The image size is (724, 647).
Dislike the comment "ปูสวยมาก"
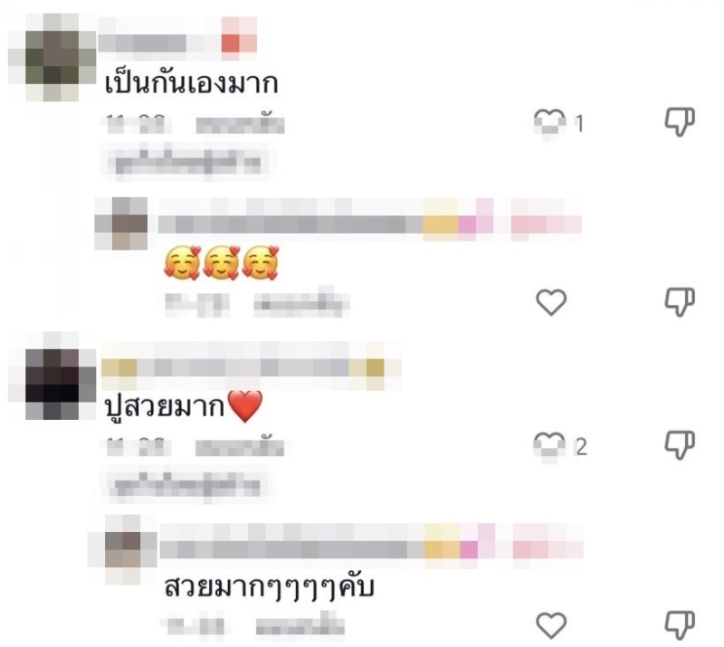point(680,445)
